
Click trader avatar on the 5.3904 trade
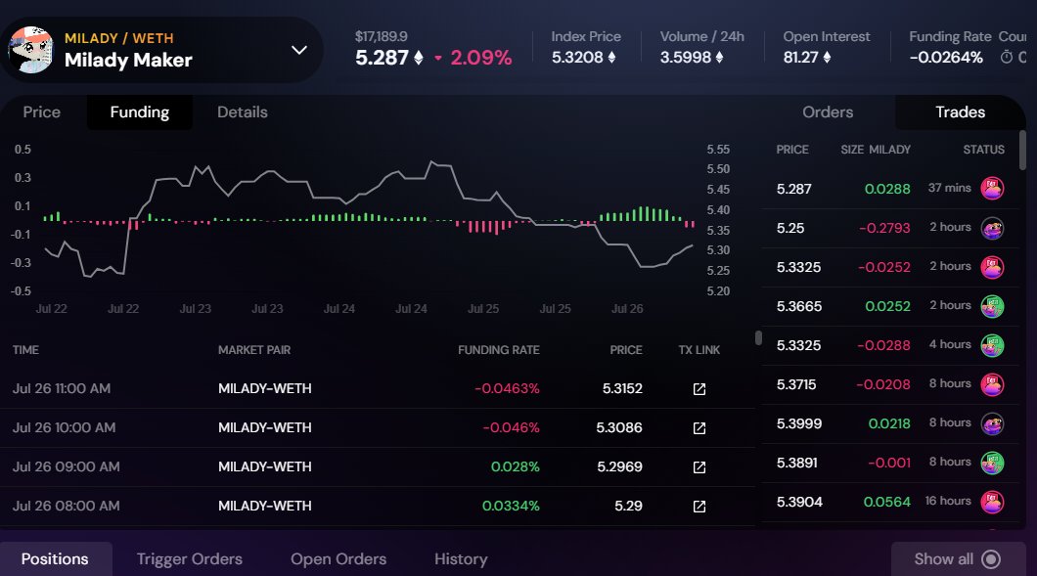tap(992, 502)
